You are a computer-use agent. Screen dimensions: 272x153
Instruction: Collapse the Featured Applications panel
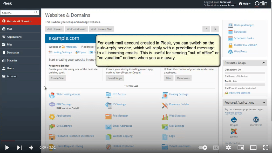(264, 103)
